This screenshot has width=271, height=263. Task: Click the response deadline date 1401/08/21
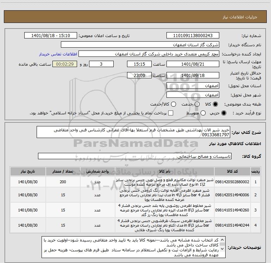click(193, 64)
